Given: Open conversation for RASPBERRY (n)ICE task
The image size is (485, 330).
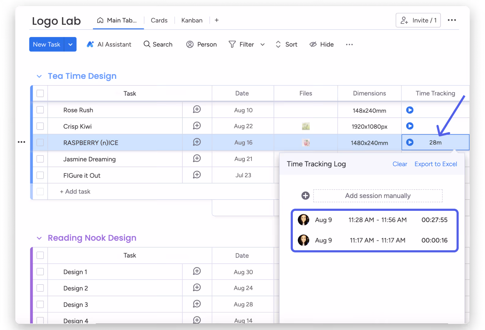Looking at the screenshot, I should [x=197, y=142].
